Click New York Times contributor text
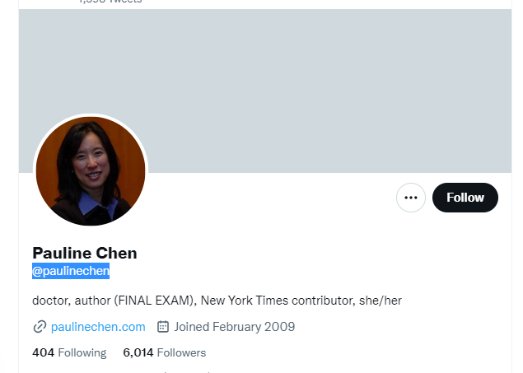Image resolution: width=523 pixels, height=373 pixels. coord(277,301)
